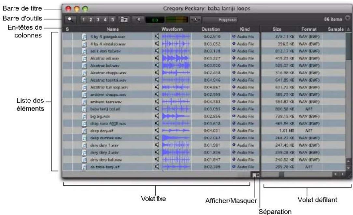Click the waveform of big big.wav

(176, 116)
